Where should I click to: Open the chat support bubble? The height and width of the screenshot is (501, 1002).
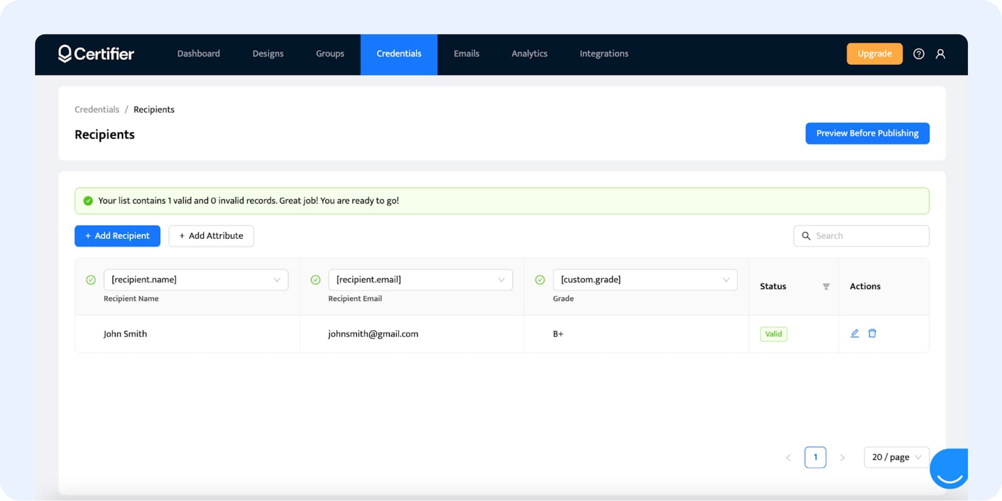click(949, 468)
